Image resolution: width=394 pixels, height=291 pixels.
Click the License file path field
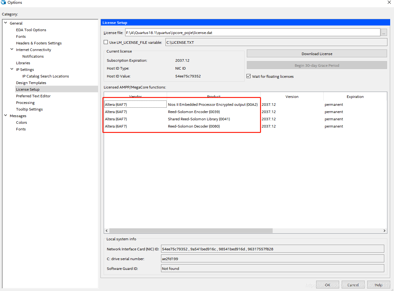click(x=252, y=32)
